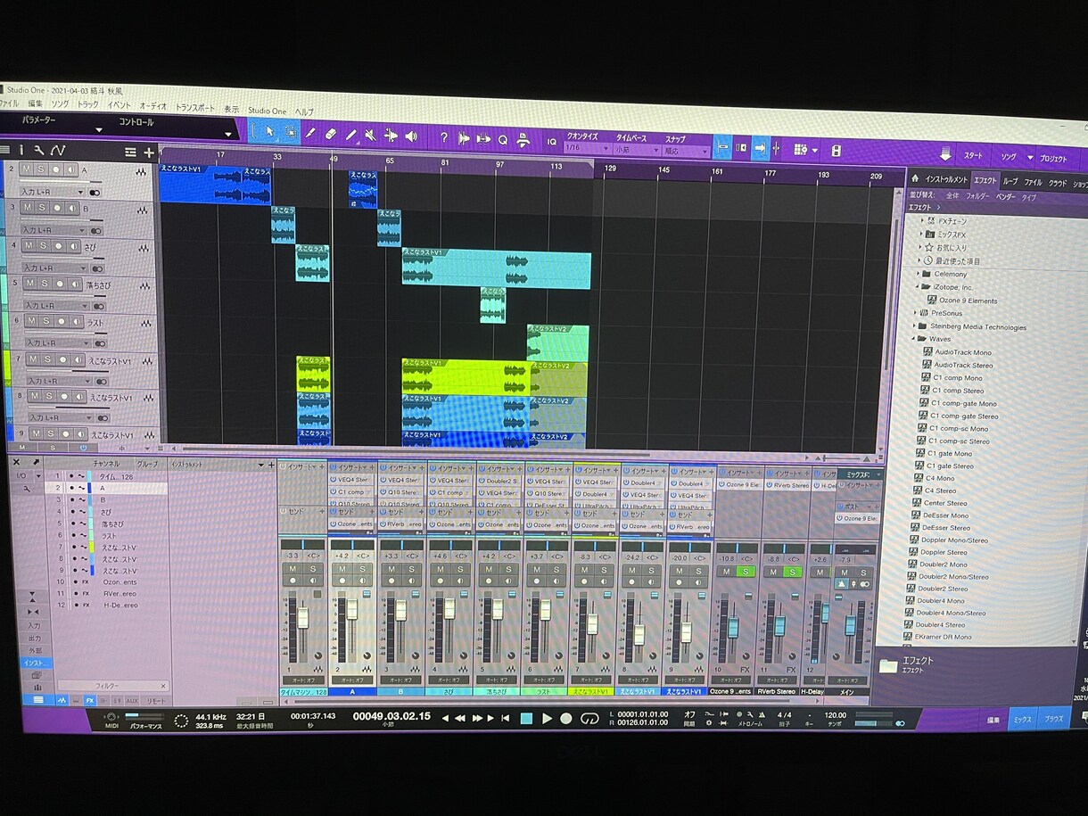Click the スタート page button
The width and height of the screenshot is (1088, 816).
(973, 156)
